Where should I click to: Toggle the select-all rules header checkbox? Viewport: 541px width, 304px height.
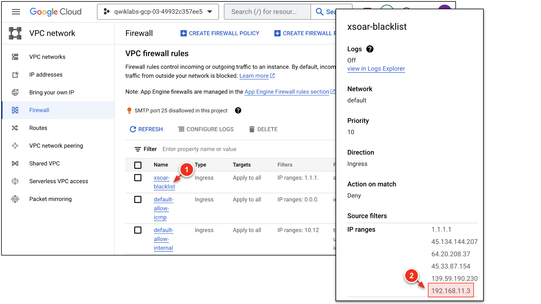coord(138,165)
